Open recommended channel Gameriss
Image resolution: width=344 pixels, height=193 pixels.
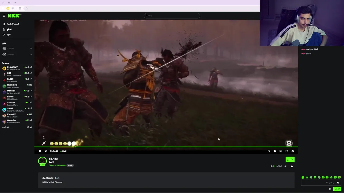pos(17,121)
